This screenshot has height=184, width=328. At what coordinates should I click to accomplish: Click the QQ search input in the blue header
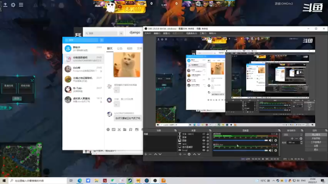point(82,40)
